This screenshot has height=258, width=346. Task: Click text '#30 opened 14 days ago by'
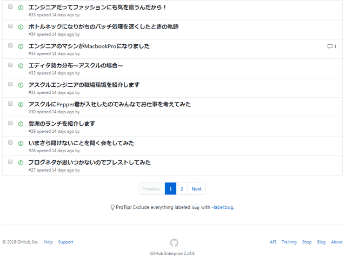coord(54,112)
